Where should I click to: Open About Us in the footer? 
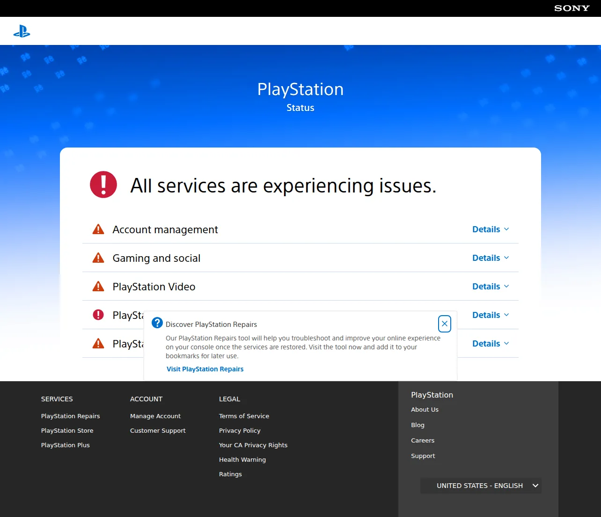(x=425, y=409)
